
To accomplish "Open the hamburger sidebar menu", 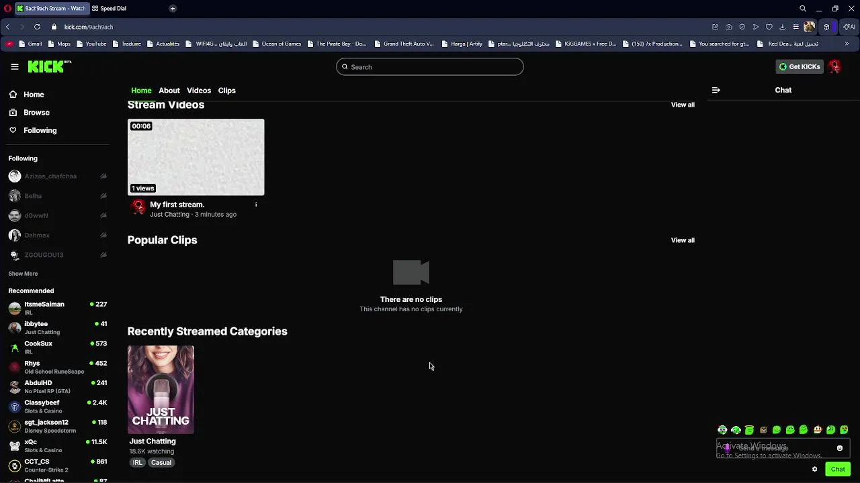I will [x=14, y=66].
